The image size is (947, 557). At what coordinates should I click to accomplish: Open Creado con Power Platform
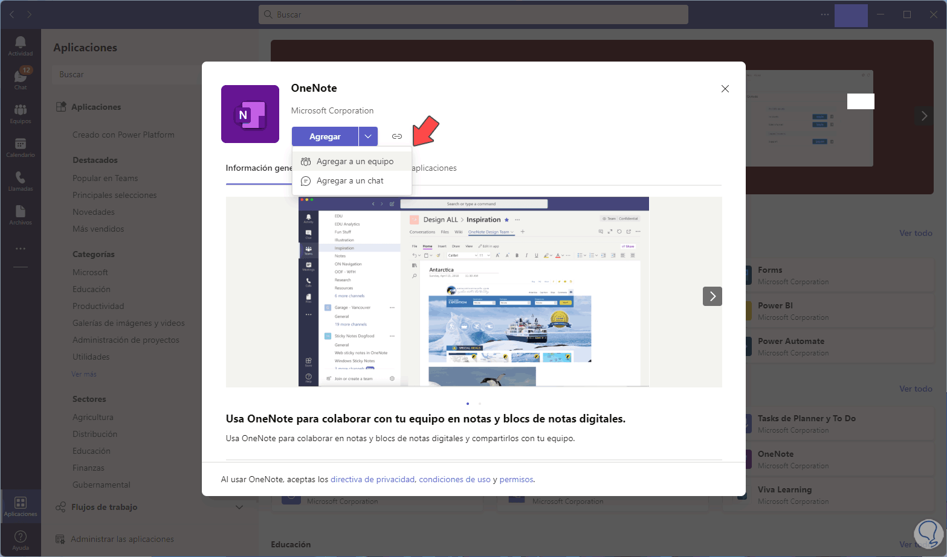coord(123,135)
